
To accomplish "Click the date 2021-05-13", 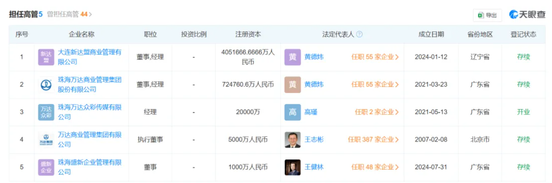I will click(x=431, y=112).
